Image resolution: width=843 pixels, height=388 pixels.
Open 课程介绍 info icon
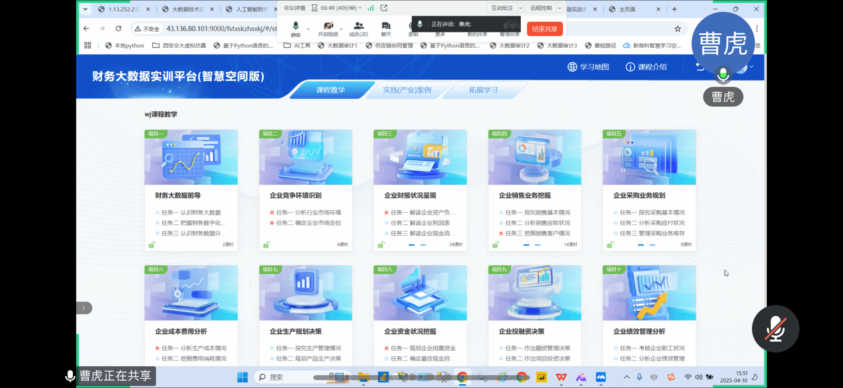point(630,67)
